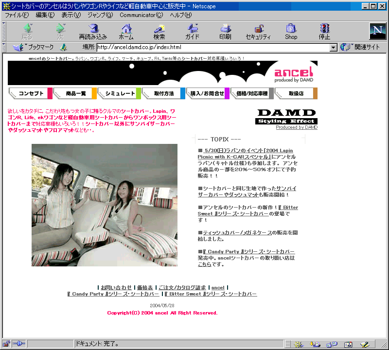Open the 編集(E) menu
The height and width of the screenshot is (350, 389).
45,15
